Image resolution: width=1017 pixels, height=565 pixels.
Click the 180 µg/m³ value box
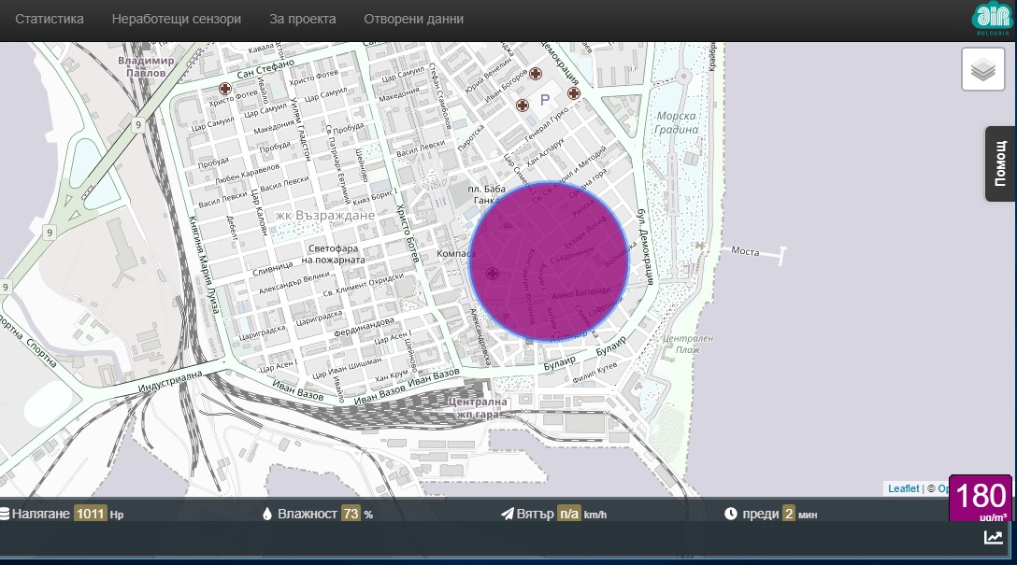pyautogui.click(x=980, y=499)
